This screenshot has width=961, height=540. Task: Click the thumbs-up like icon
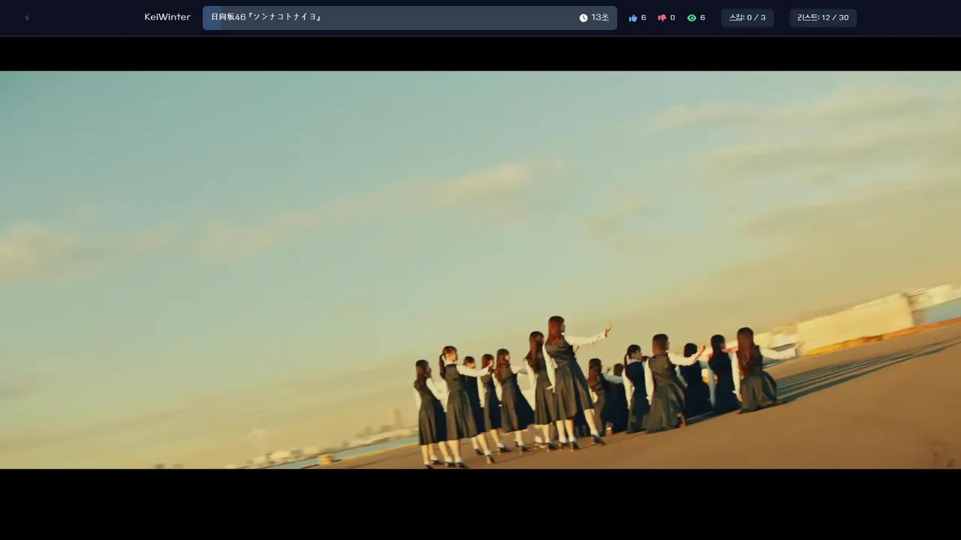click(x=633, y=18)
